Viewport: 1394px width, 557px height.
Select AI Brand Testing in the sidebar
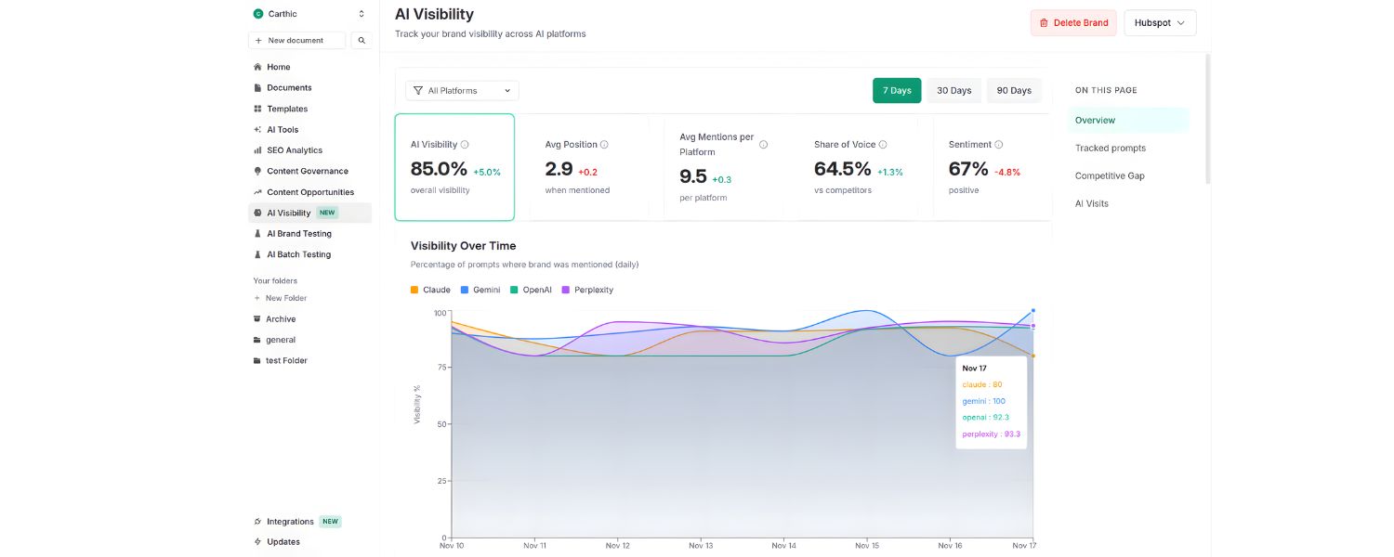[298, 233]
